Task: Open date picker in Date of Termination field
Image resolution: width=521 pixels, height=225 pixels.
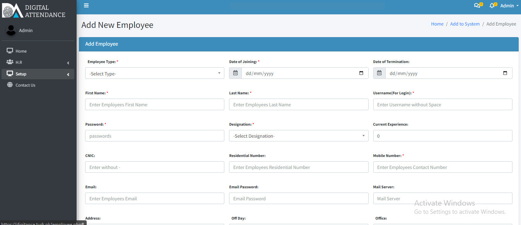Action: click(505, 73)
